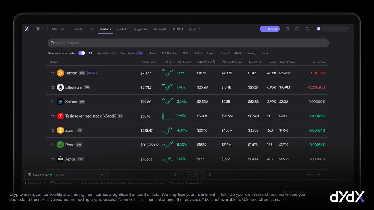Toggle Show launchable markets switch

(82, 53)
